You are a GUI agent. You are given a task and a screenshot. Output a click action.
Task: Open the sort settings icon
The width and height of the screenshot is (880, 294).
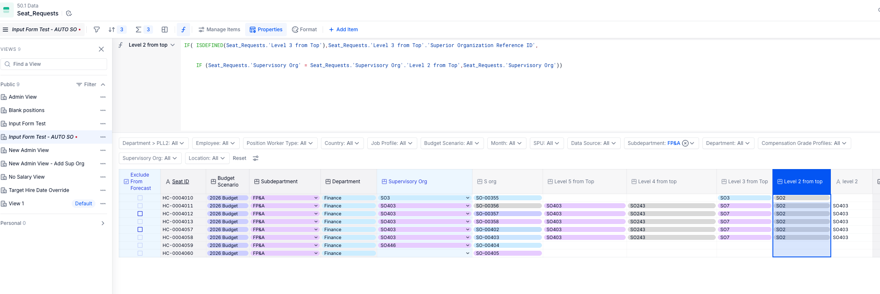(112, 30)
